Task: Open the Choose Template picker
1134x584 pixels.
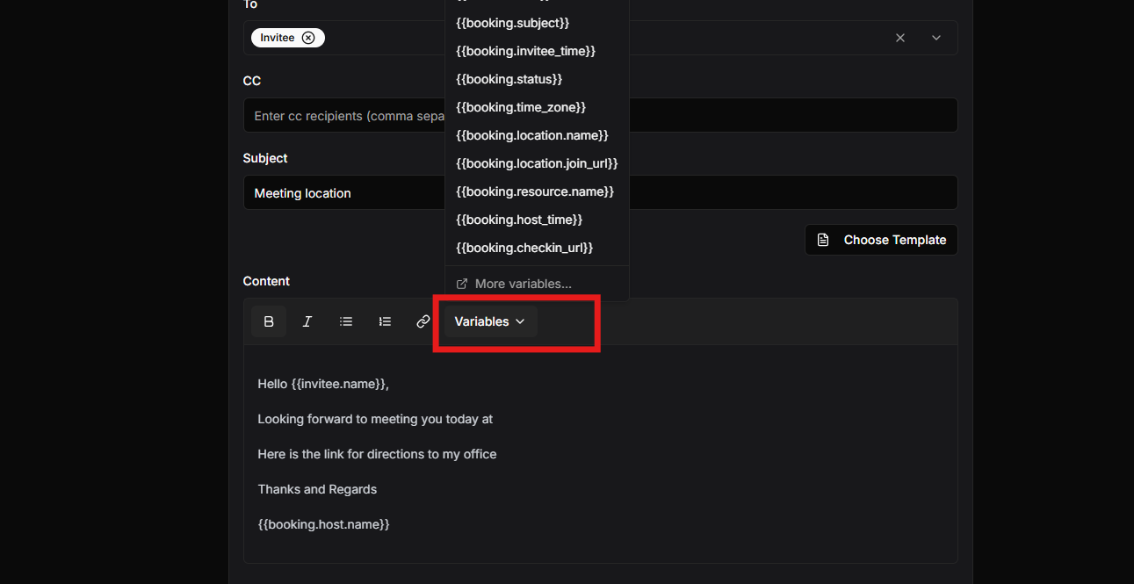Action: pos(881,240)
